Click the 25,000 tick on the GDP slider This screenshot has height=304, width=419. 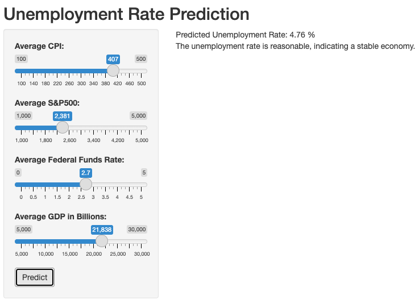(118, 254)
